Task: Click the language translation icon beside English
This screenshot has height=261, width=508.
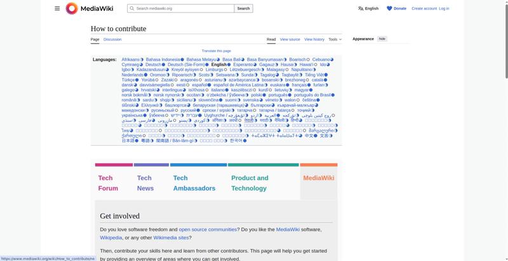Action: click(361, 8)
